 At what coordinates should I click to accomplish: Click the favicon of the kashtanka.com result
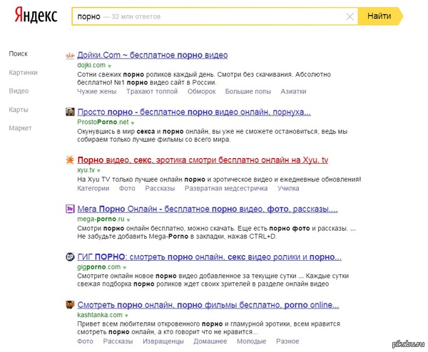coord(70,304)
